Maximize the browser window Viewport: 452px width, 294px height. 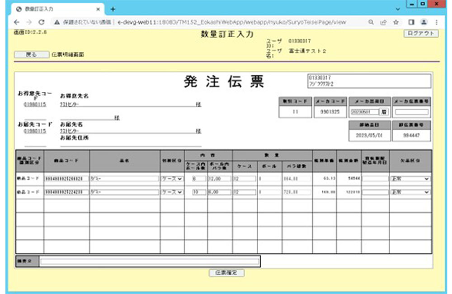[423, 4]
